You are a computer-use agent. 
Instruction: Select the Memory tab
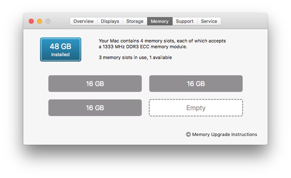coord(160,21)
